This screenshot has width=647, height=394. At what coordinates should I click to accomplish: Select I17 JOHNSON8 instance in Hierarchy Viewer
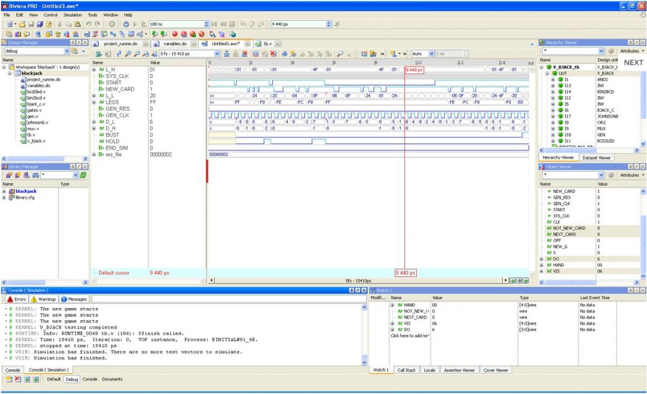[x=567, y=116]
